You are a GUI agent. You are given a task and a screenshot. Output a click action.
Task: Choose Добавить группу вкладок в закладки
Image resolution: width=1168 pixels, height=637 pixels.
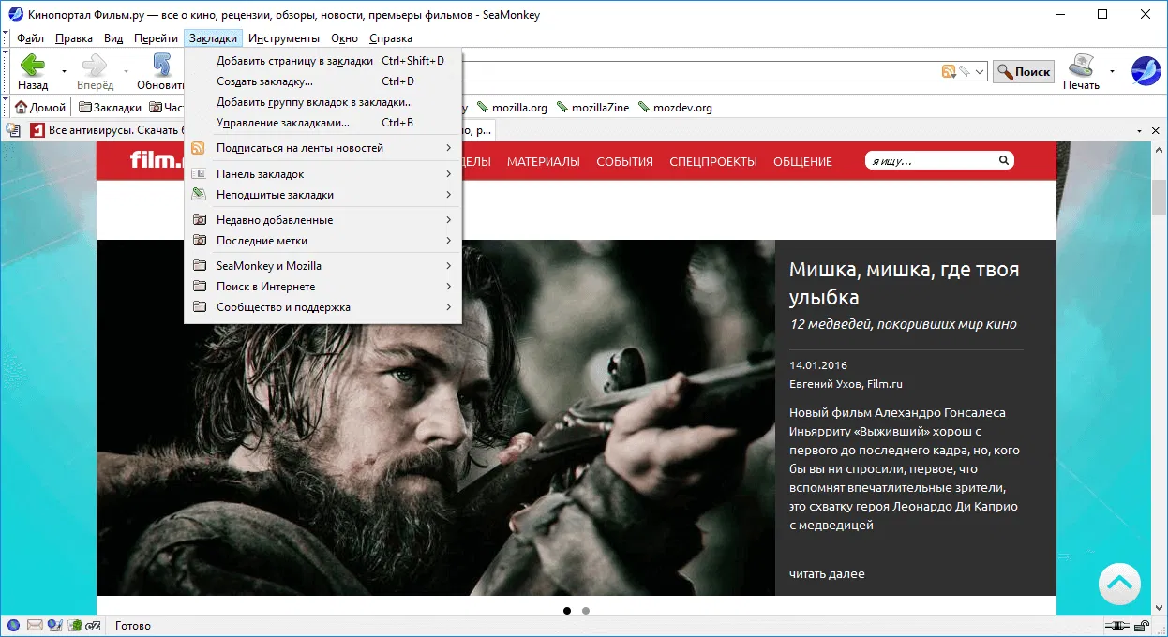point(322,102)
